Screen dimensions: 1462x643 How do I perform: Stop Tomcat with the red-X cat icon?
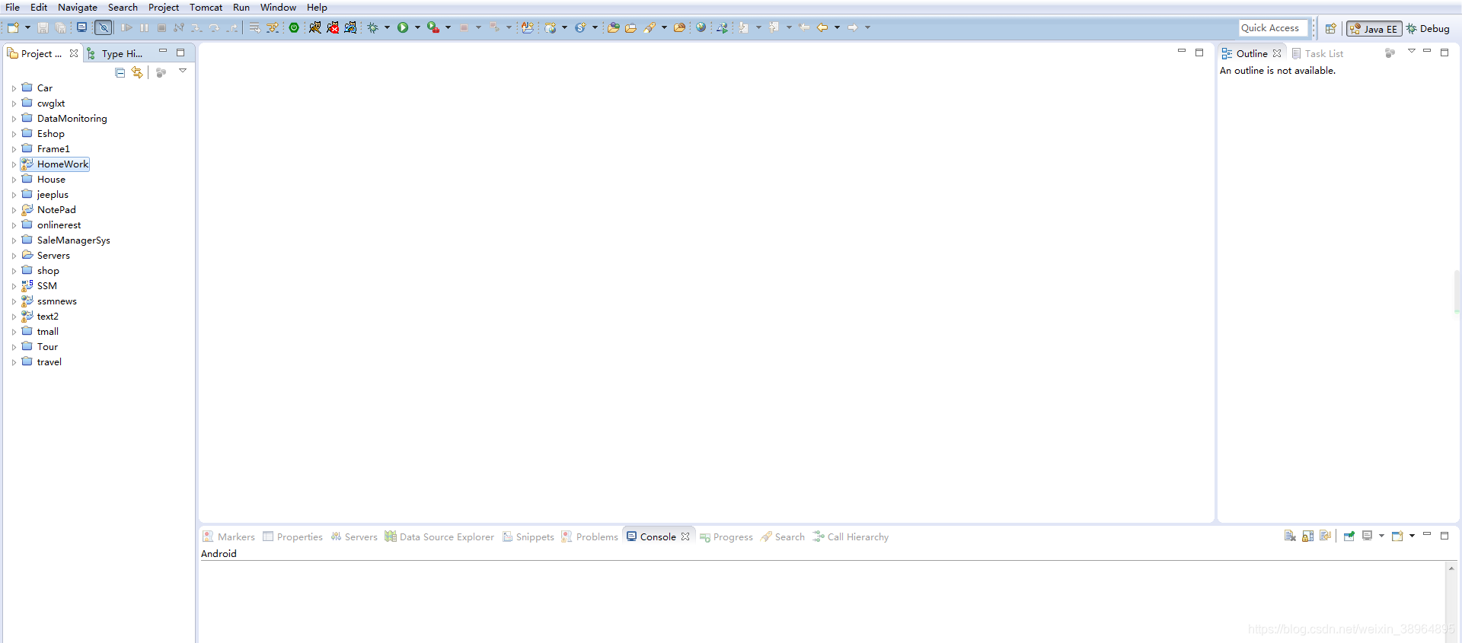coord(333,27)
